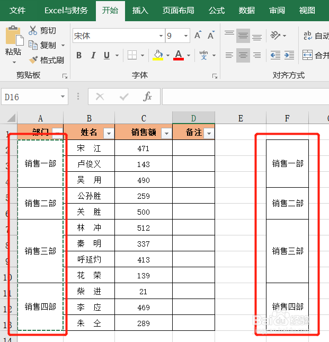Image resolution: width=329 pixels, height=342 pixels.
Task: Switch to 数据 ribbon tab
Action: (x=247, y=11)
